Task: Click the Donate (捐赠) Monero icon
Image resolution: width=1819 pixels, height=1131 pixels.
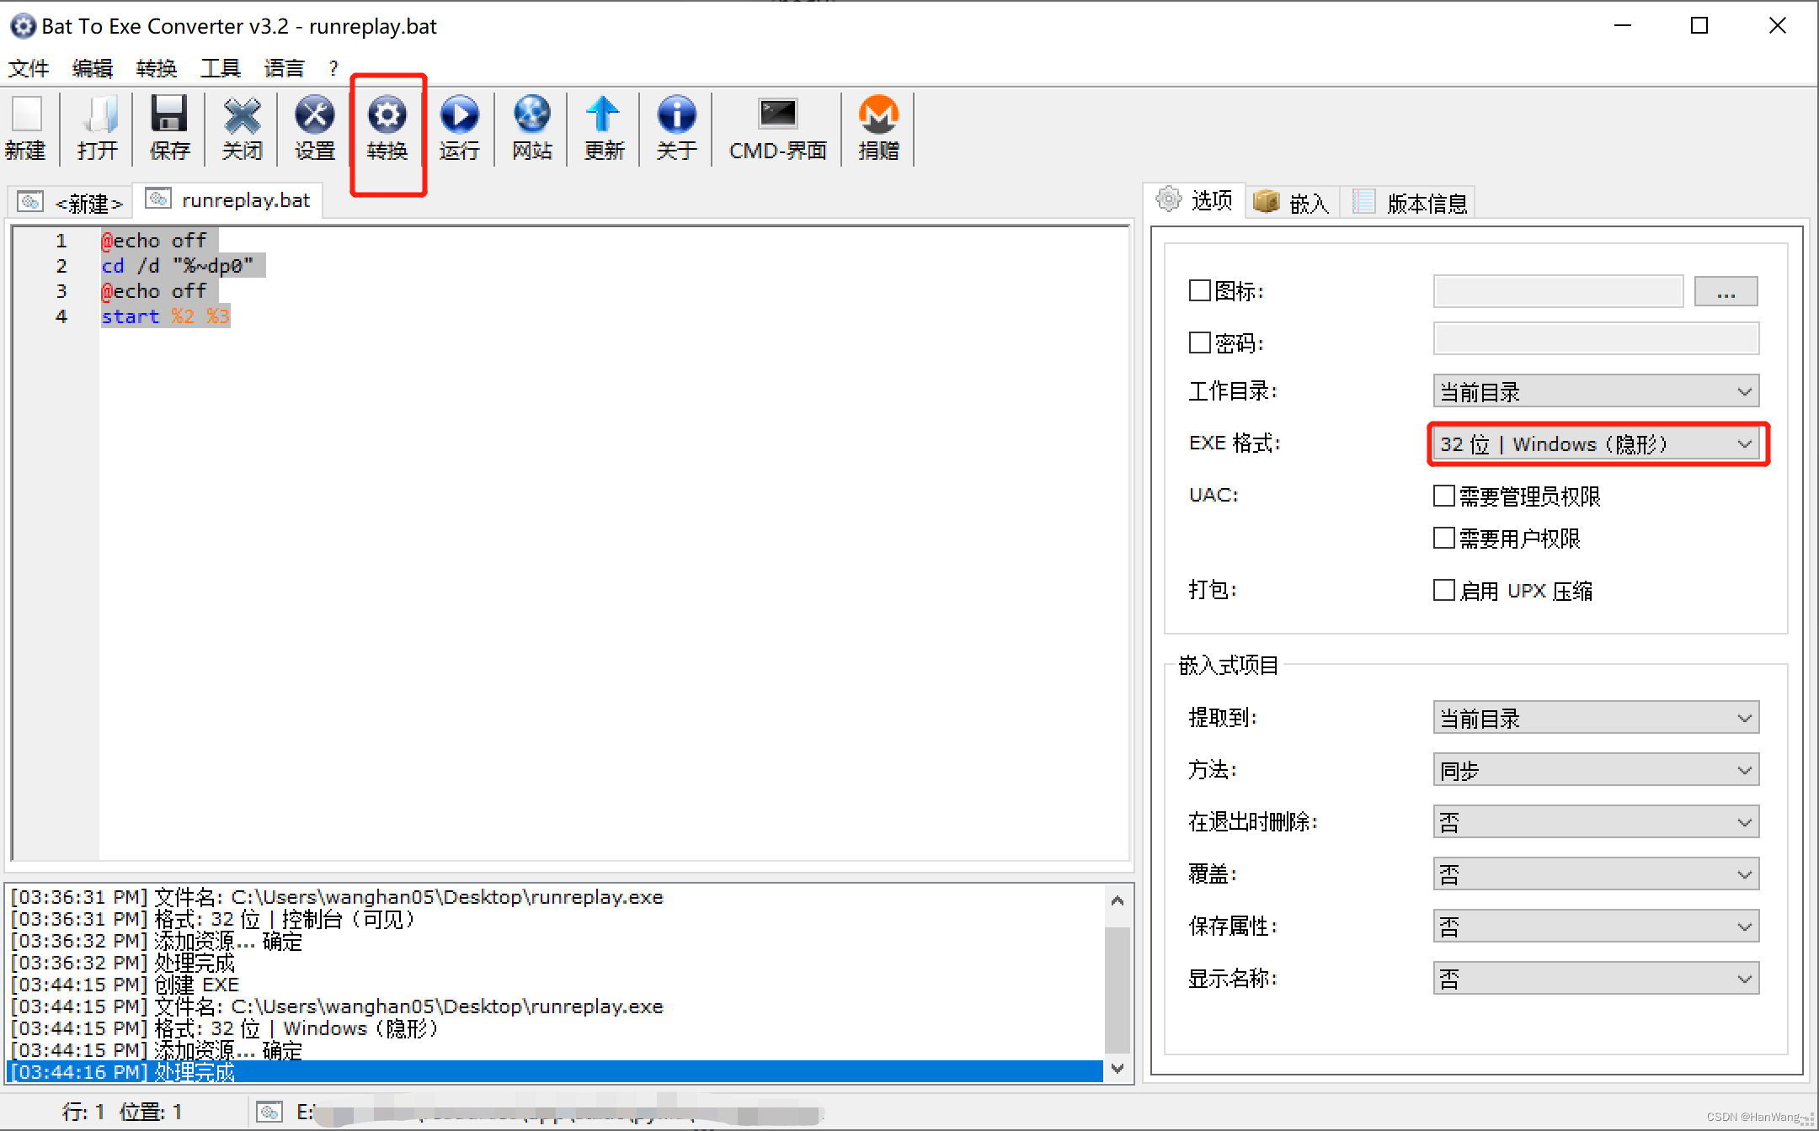Action: point(878,115)
